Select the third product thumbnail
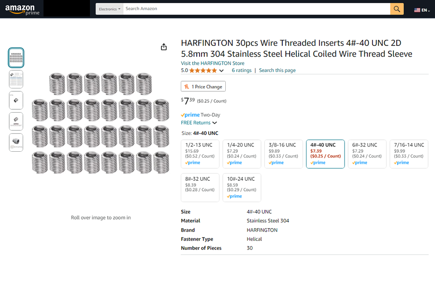 [16, 101]
